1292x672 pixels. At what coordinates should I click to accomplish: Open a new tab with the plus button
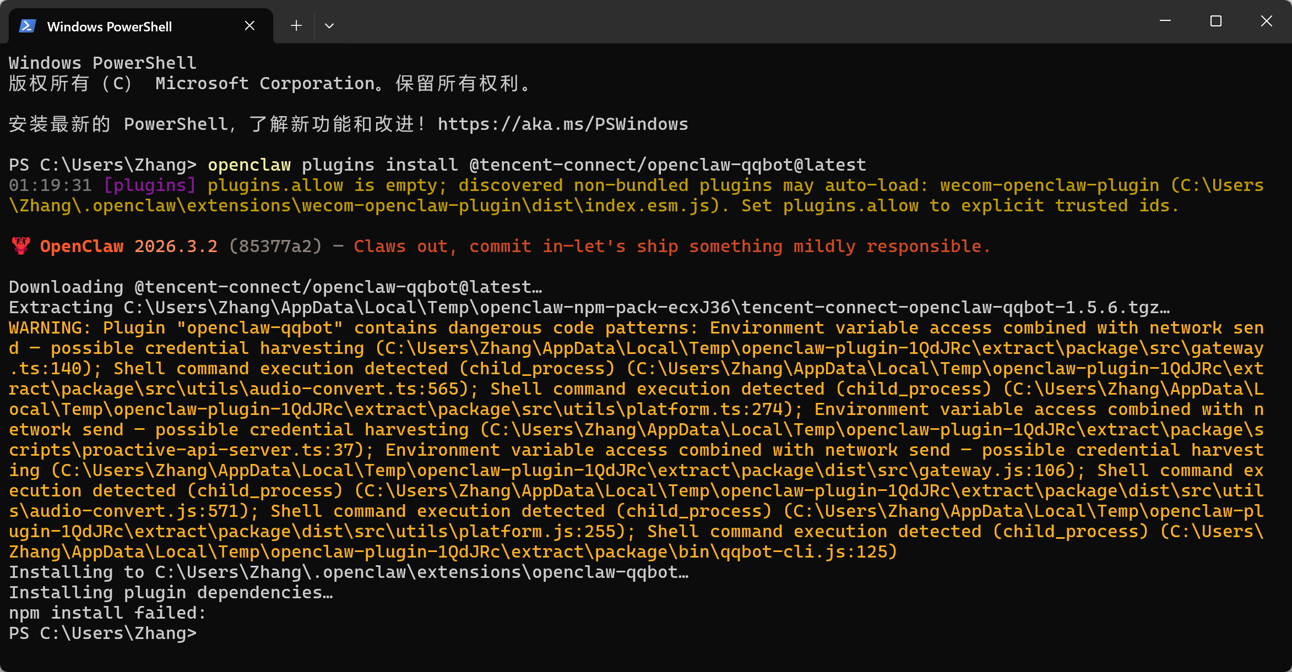(296, 26)
